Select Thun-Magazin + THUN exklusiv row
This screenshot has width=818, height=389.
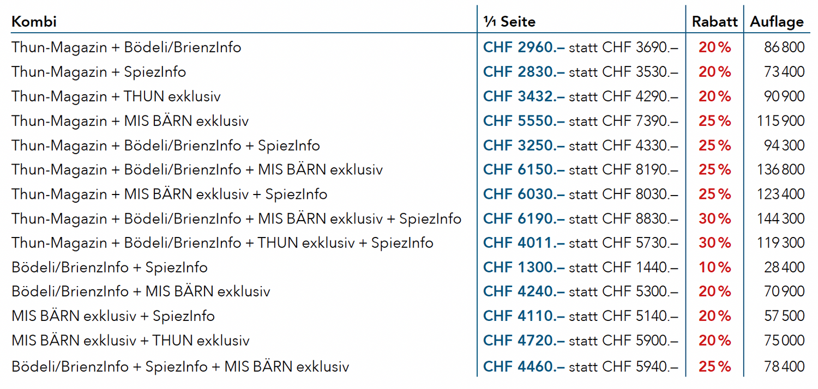(408, 96)
